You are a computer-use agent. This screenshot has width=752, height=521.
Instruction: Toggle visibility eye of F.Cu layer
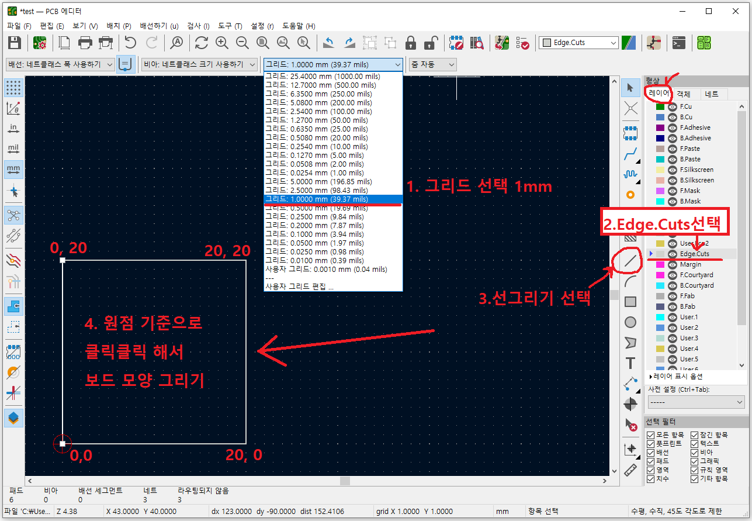pyautogui.click(x=672, y=106)
